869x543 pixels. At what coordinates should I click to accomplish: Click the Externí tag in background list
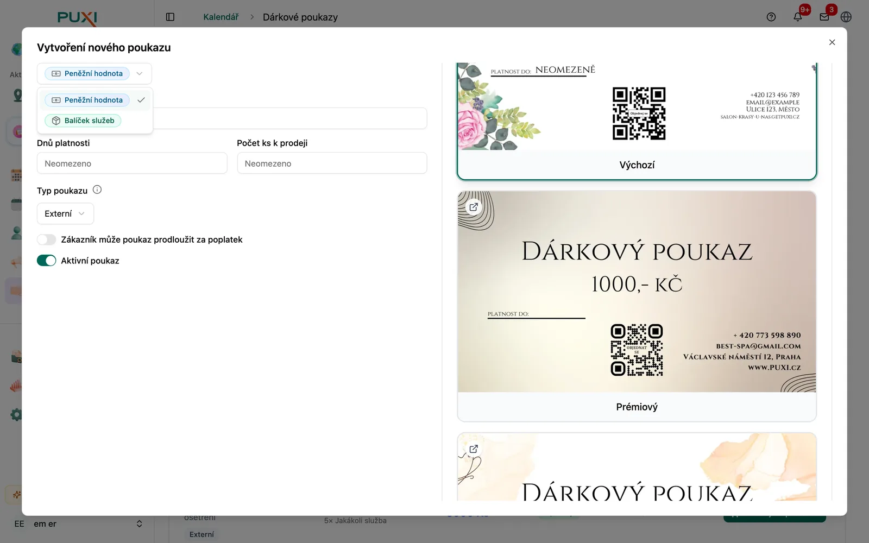[x=201, y=534]
